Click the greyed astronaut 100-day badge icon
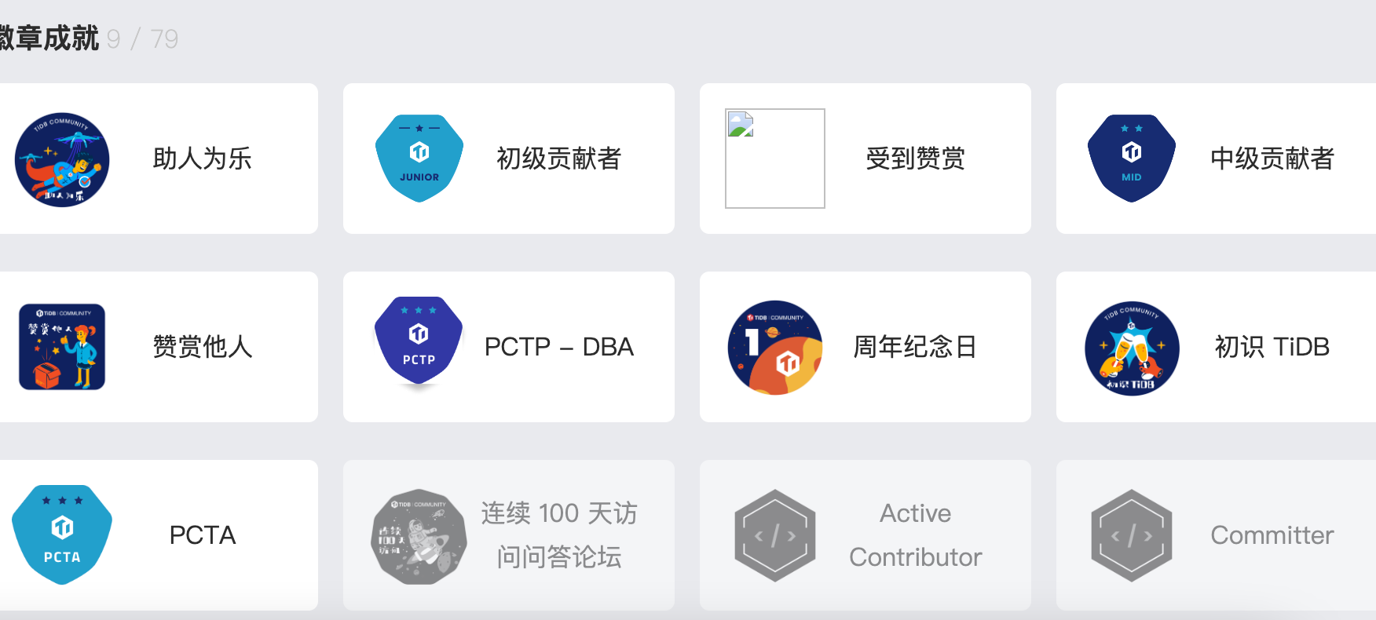This screenshot has width=1376, height=620. point(419,536)
